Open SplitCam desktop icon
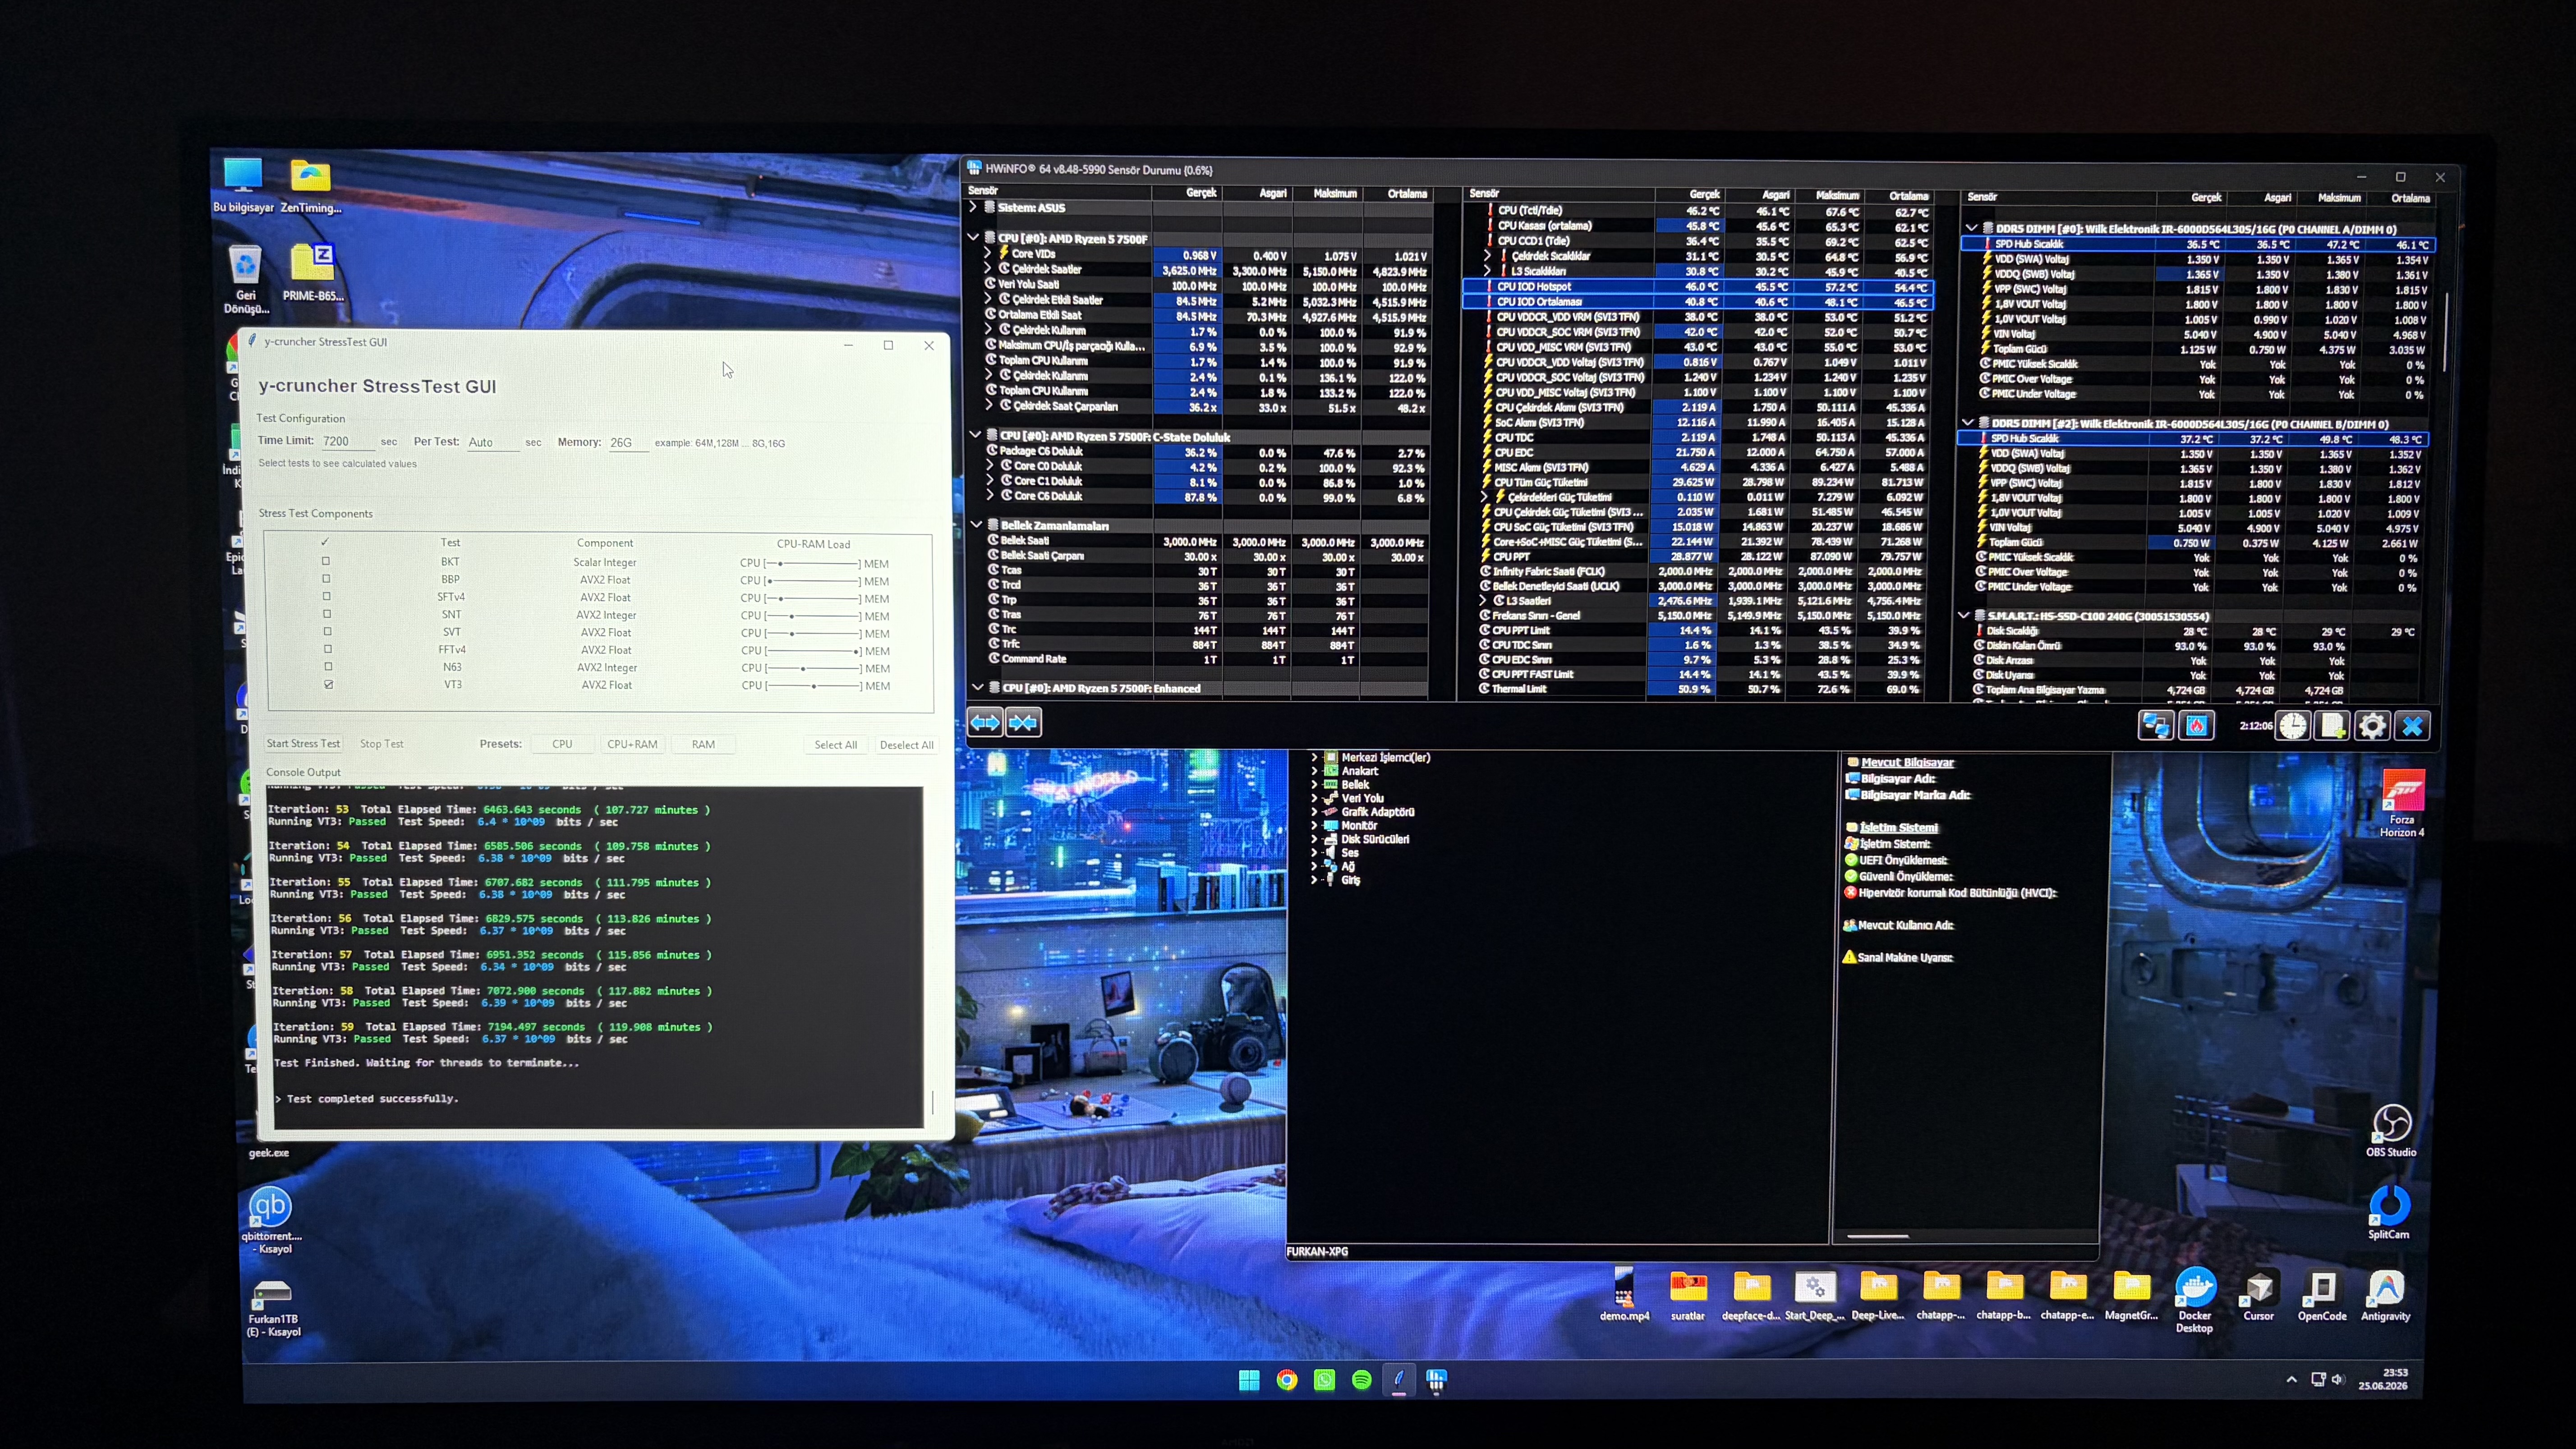 (x=2389, y=1212)
